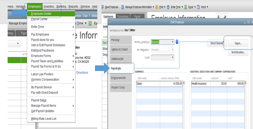Open the Vendors menu
Image resolution: width=253 pixels, height=129 pixels.
coord(21,7)
